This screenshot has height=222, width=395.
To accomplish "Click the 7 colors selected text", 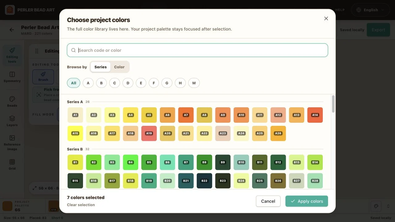I will pos(86,197).
